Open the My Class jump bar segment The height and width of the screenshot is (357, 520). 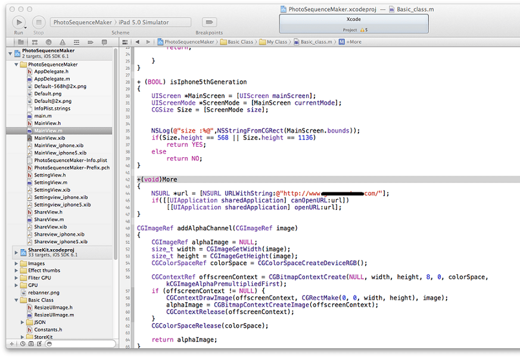(x=273, y=42)
